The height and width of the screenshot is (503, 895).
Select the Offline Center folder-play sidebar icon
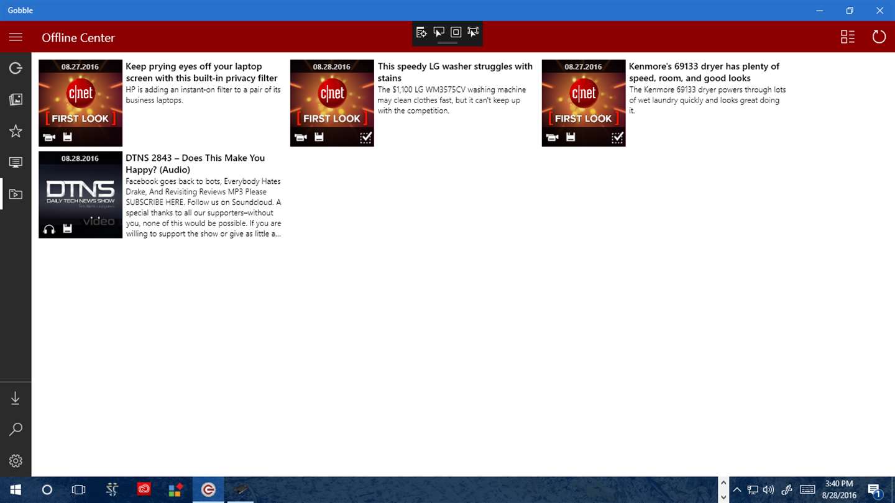(x=16, y=194)
